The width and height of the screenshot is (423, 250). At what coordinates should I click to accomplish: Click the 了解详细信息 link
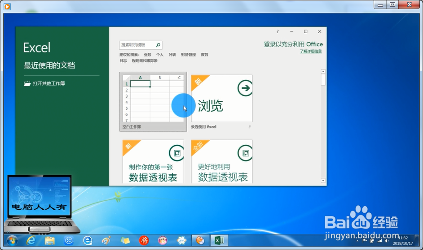(311, 52)
